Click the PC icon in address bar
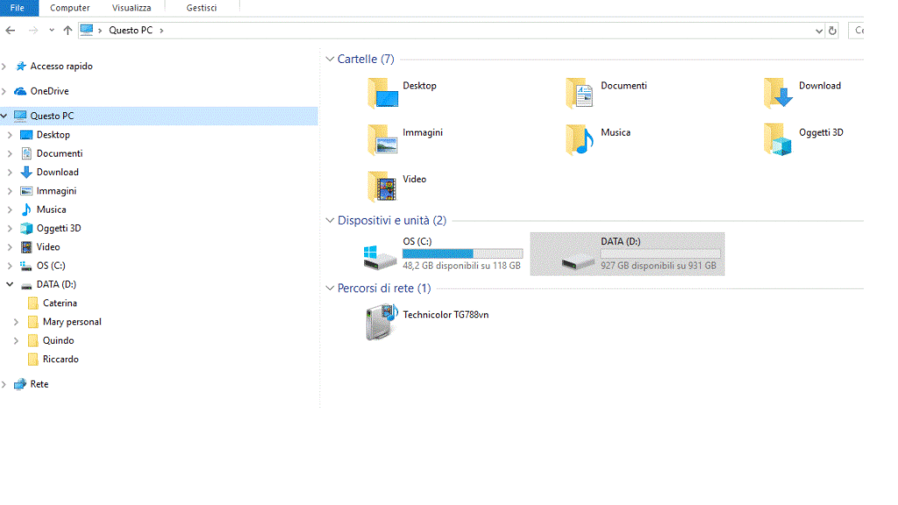This screenshot has height=505, width=898. coord(87,30)
